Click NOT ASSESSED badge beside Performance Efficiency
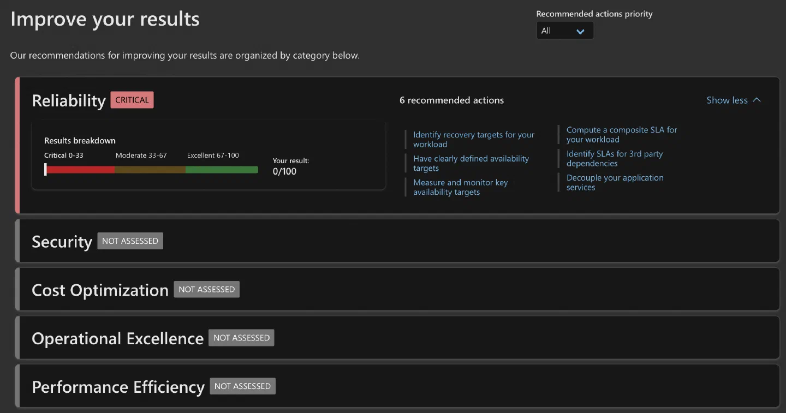786x413 pixels. click(242, 386)
